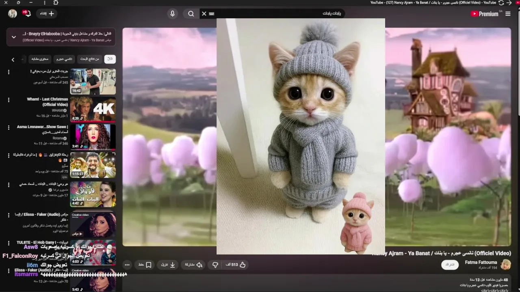Screen dimensions: 520x292
Task: Open the 4:42 El Banat video thumbnail
Action: click(93, 194)
